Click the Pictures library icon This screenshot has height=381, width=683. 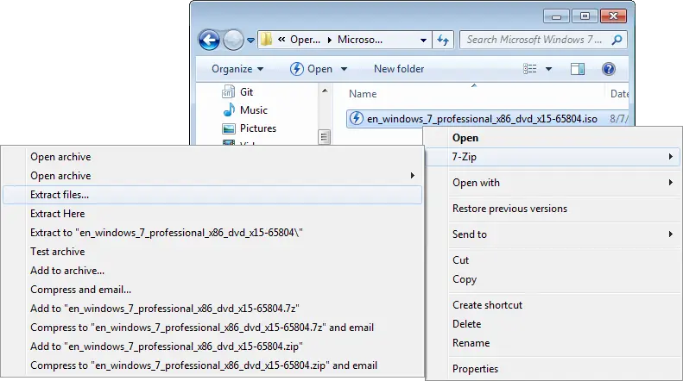pos(229,128)
